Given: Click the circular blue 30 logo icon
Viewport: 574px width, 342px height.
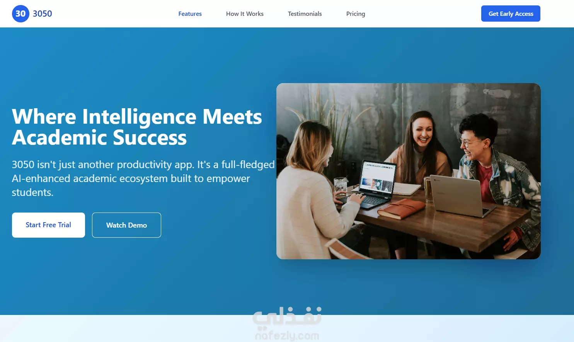Looking at the screenshot, I should (20, 14).
